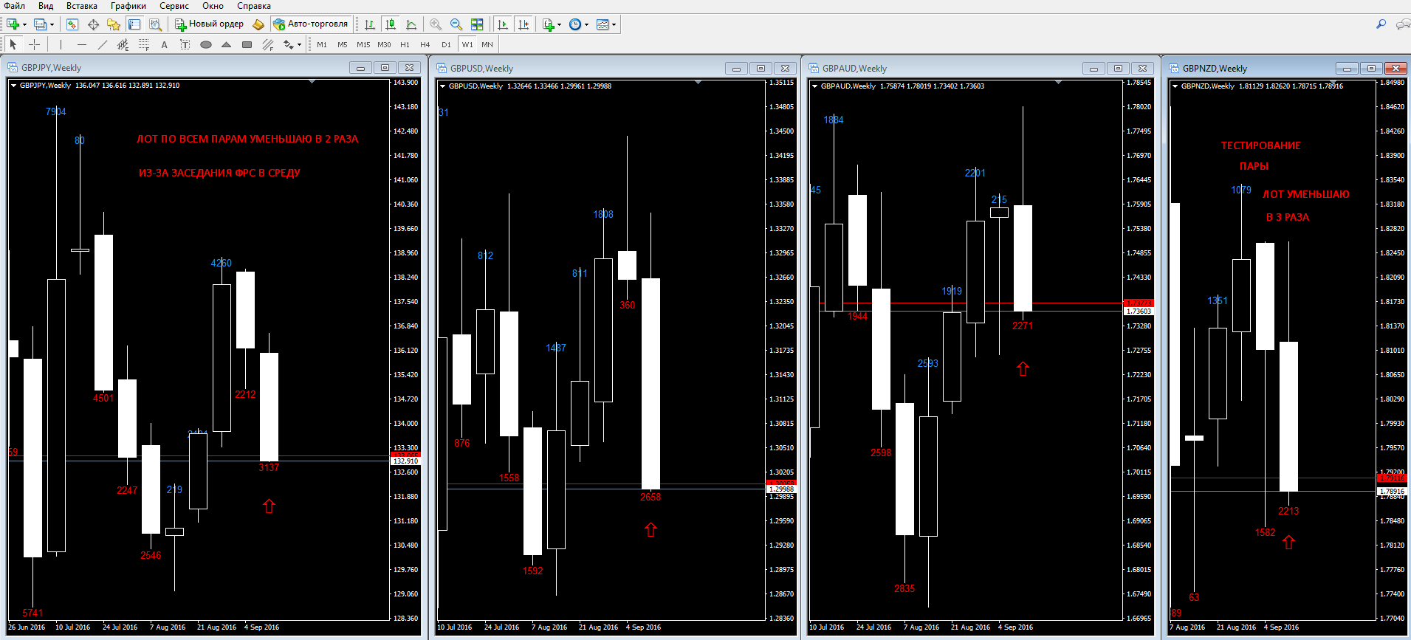Expand one-click trading triangle in GBPJPY chart
Image resolution: width=1411 pixels, height=640 pixels.
14,86
